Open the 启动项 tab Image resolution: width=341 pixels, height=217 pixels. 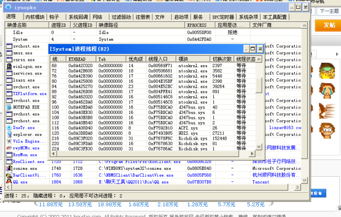(x=181, y=17)
